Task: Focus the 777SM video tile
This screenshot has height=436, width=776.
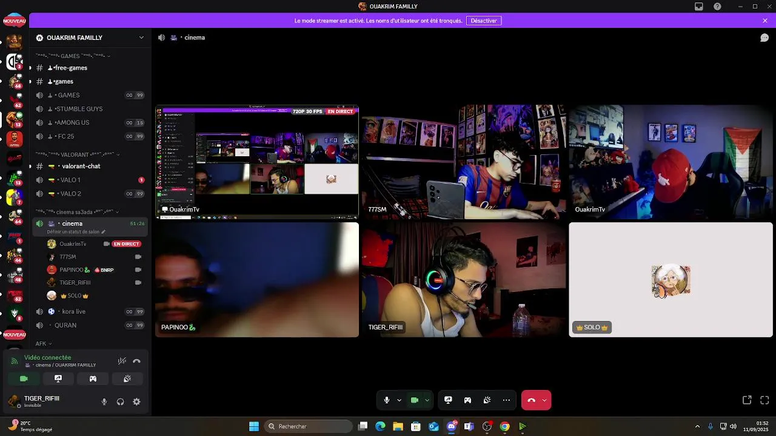Action: [x=464, y=162]
